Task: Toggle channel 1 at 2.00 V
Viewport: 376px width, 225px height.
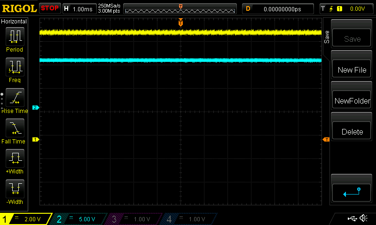Action: pos(26,219)
